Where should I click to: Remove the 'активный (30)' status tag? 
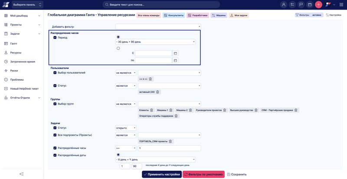158,92
